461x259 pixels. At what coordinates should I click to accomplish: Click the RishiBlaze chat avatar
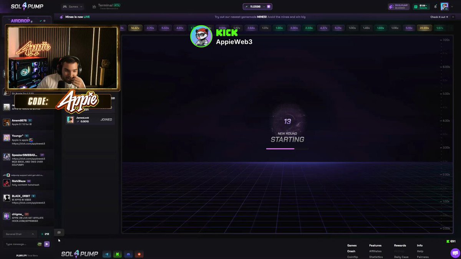pos(7,183)
